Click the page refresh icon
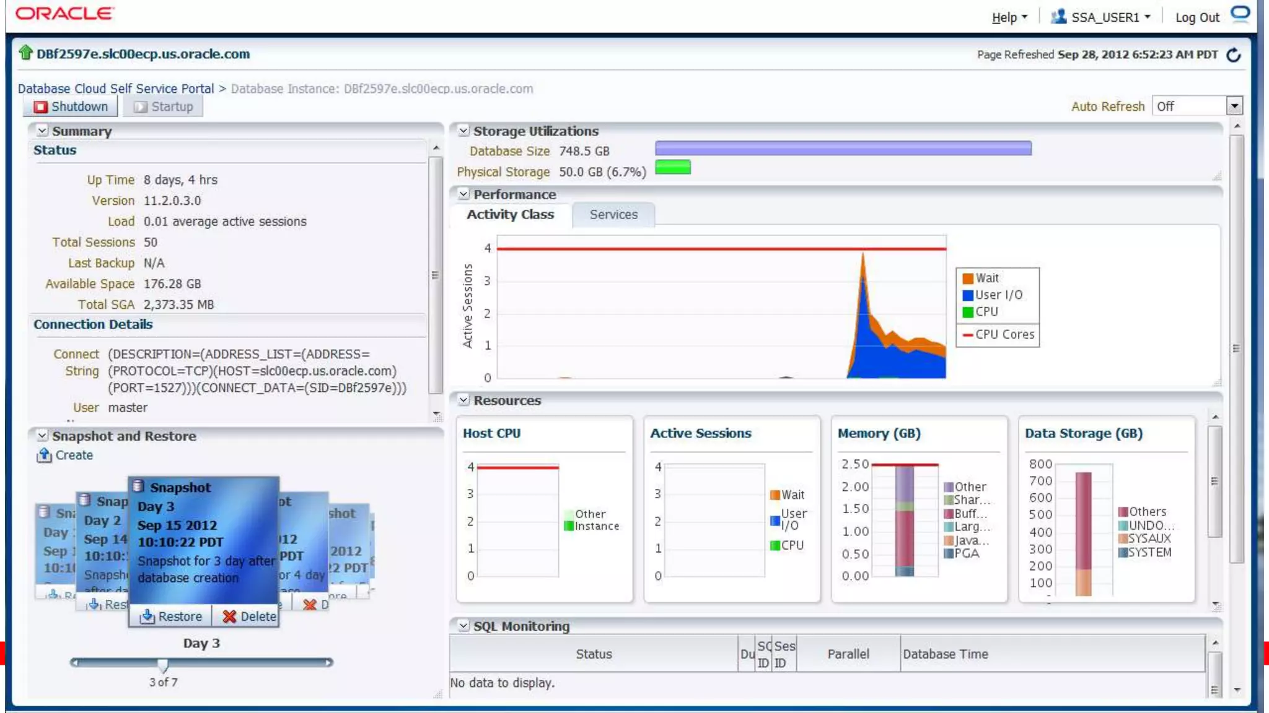Screen dimensions: 1269x713 click(1234, 55)
